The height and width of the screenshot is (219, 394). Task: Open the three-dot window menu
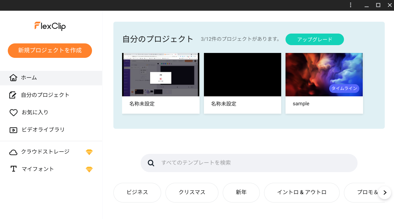coord(351,5)
